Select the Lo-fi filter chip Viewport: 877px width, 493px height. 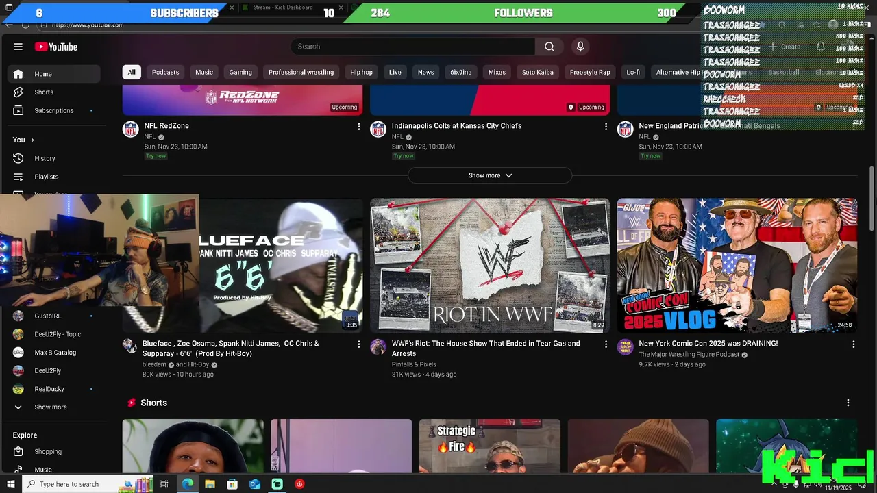coord(633,72)
